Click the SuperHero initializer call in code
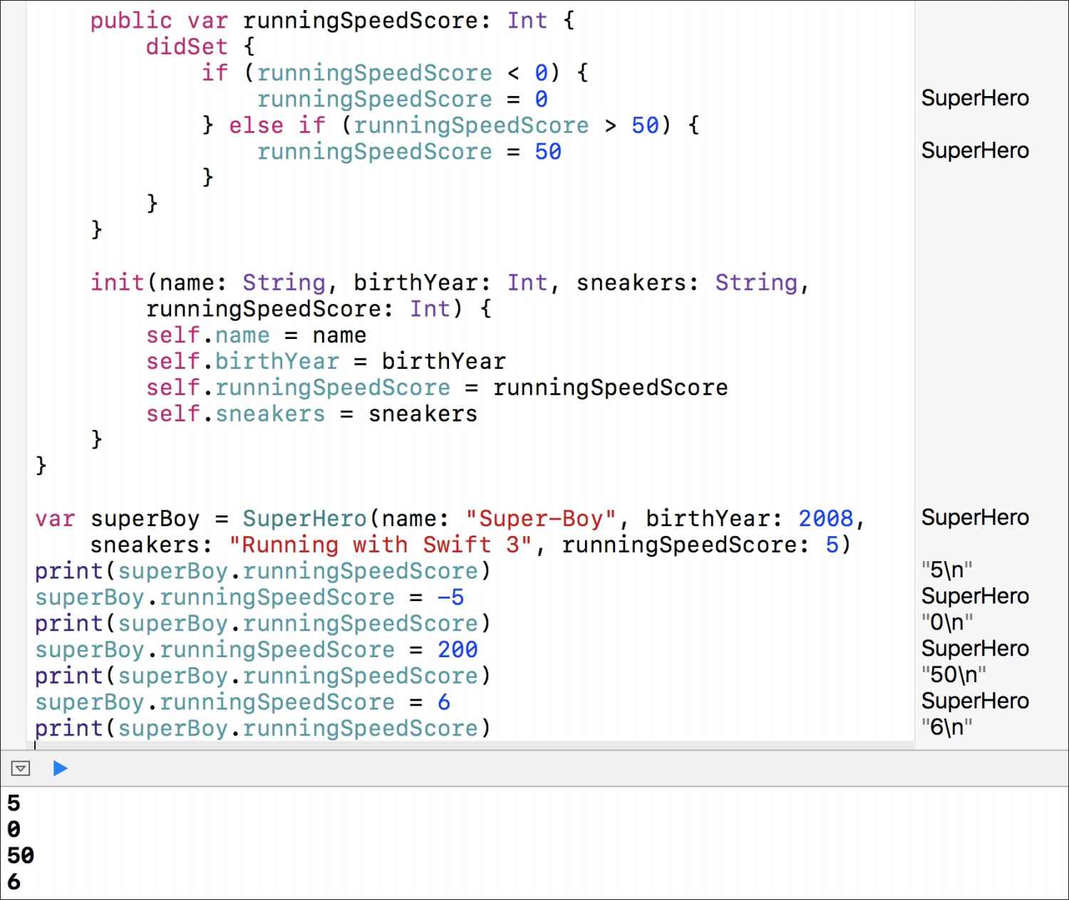This screenshot has height=900, width=1069. pos(304,518)
